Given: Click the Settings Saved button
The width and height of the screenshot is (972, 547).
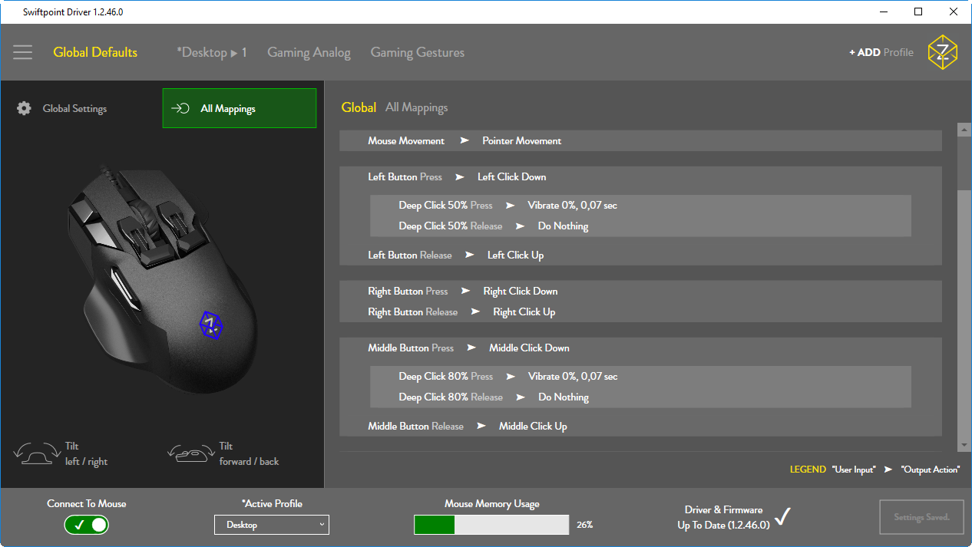Looking at the screenshot, I should point(921,517).
